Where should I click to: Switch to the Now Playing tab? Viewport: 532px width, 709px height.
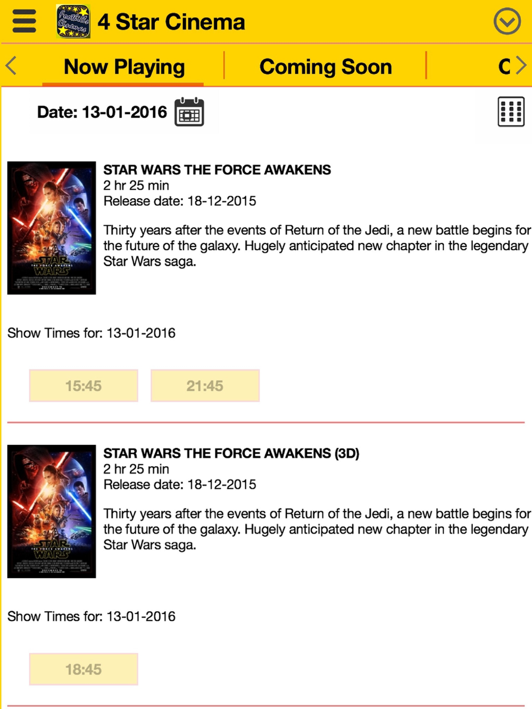[x=124, y=67]
